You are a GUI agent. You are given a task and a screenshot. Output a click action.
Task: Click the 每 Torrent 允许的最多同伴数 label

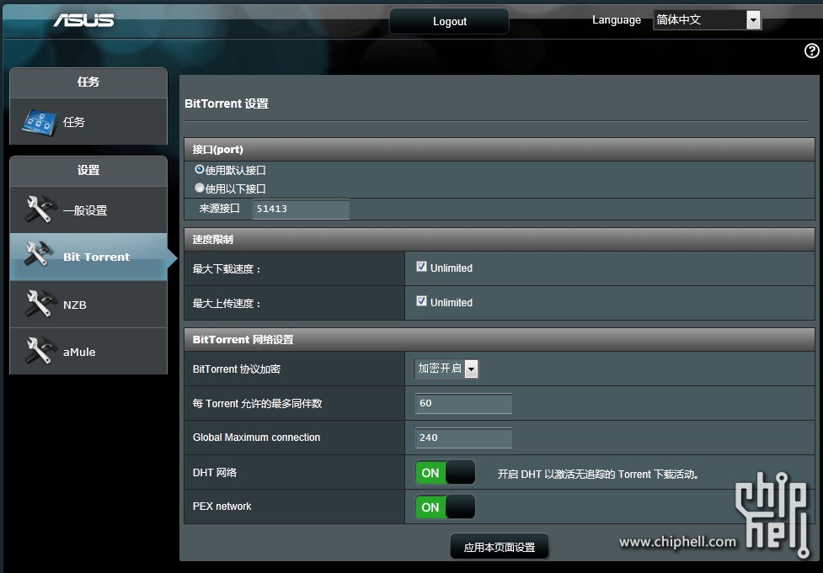pyautogui.click(x=257, y=404)
